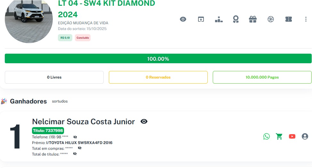The image size is (312, 168).
Task: Click the open-in-browser icon in the header
Action: (x=201, y=19)
